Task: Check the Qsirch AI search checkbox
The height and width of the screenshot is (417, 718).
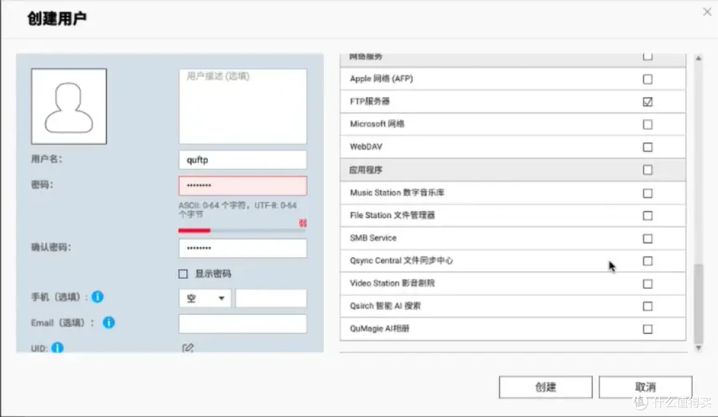Action: [x=648, y=306]
